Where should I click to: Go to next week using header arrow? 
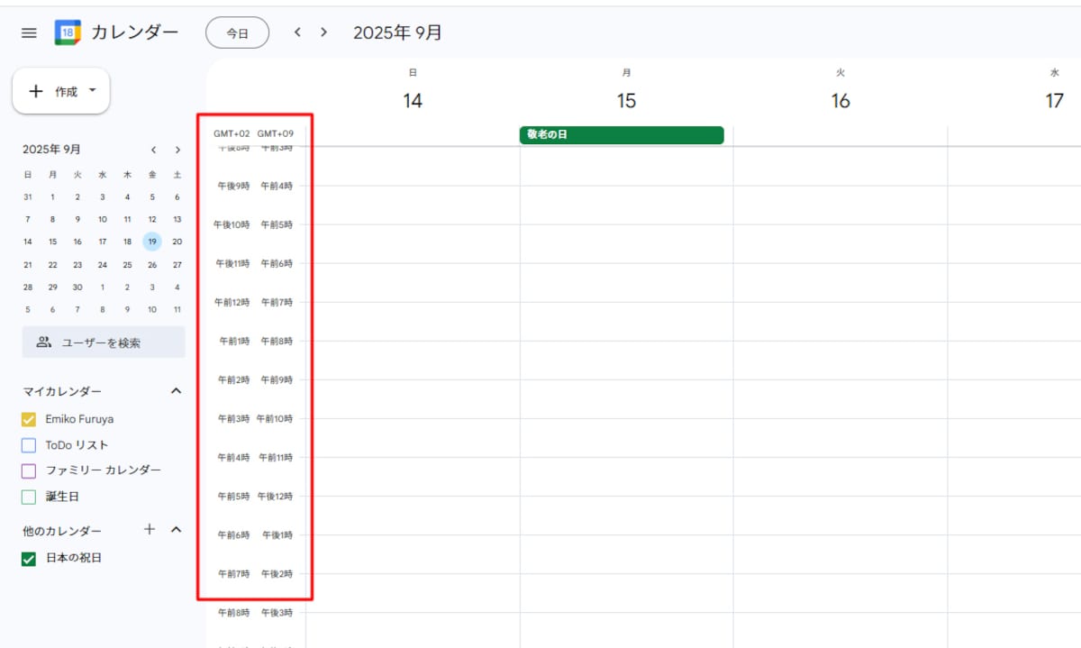[324, 32]
